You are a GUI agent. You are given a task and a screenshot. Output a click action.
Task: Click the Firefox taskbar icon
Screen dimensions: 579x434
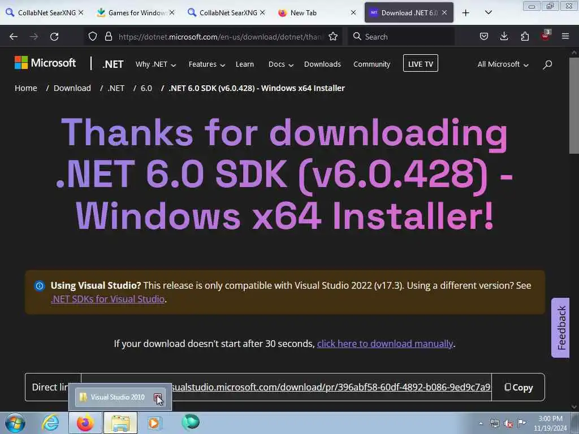click(85, 423)
